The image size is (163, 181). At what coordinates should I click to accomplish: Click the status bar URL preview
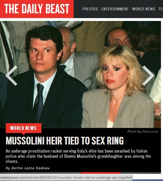(x=66, y=178)
